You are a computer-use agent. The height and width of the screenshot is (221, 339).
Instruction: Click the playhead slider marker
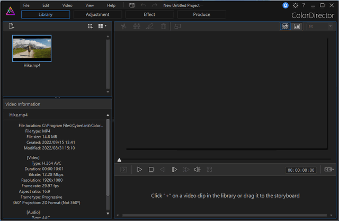click(119, 160)
